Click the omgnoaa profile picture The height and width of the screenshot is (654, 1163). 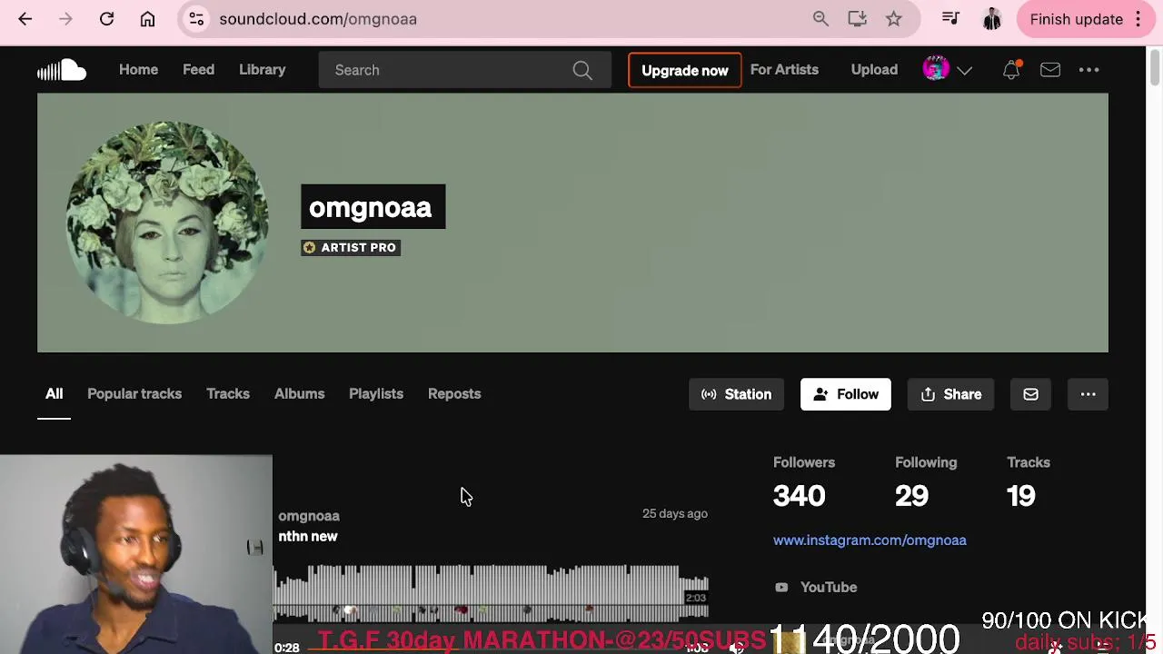167,223
